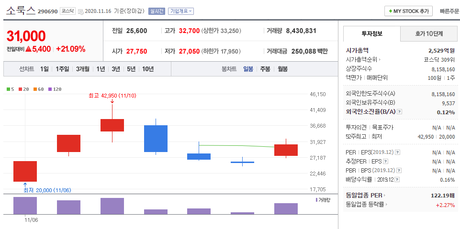Click the 코스닥 309위 ranking value
The image size is (460, 229).
point(439,60)
